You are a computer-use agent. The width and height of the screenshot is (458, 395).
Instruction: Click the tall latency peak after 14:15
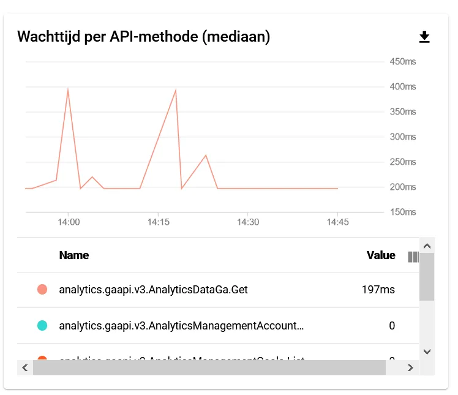click(x=176, y=91)
